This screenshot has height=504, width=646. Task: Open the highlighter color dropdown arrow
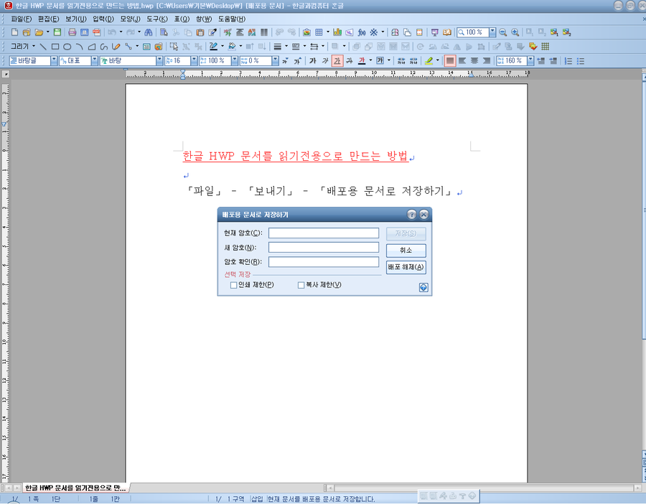click(438, 60)
